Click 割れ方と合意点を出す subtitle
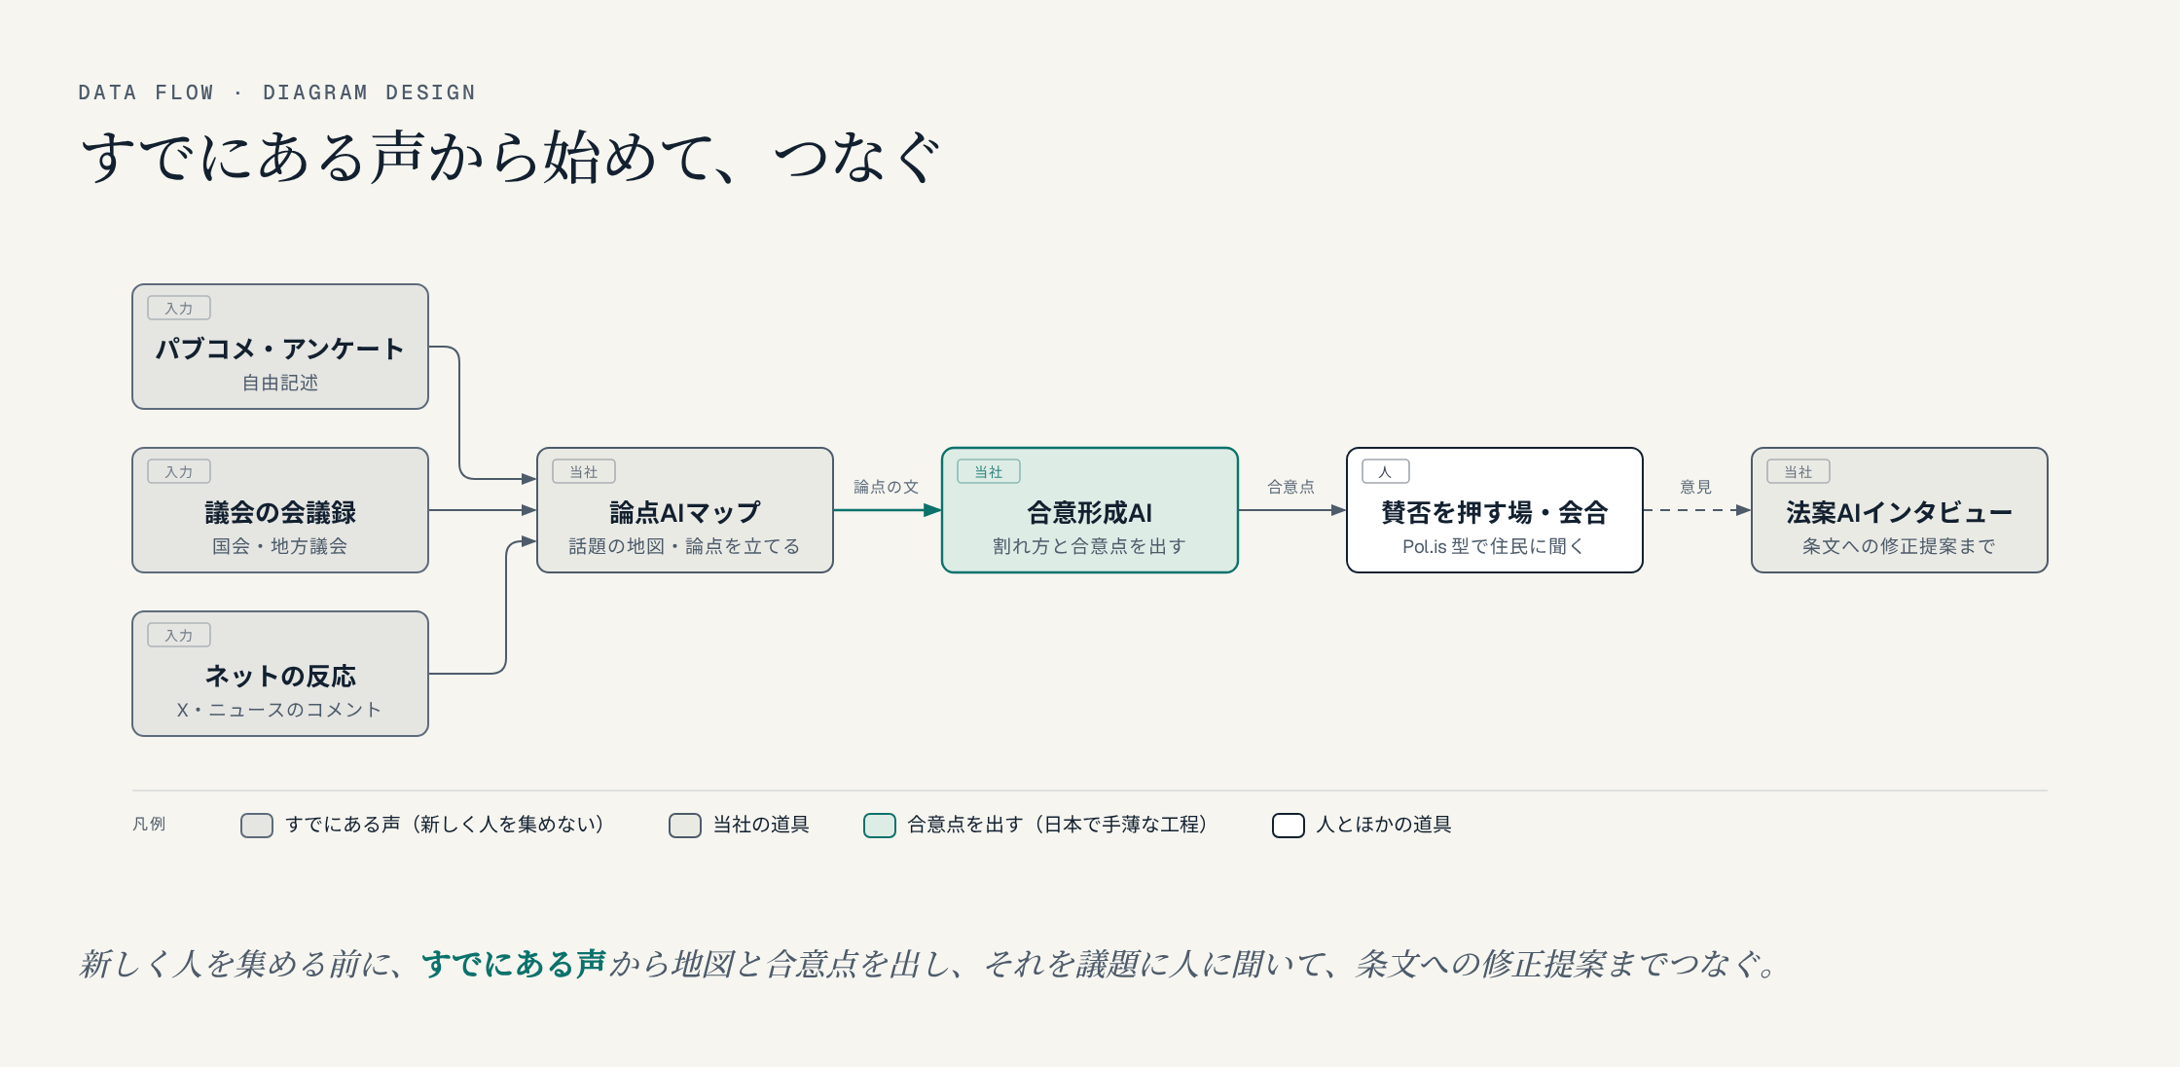Image resolution: width=2180 pixels, height=1067 pixels. point(1090,546)
